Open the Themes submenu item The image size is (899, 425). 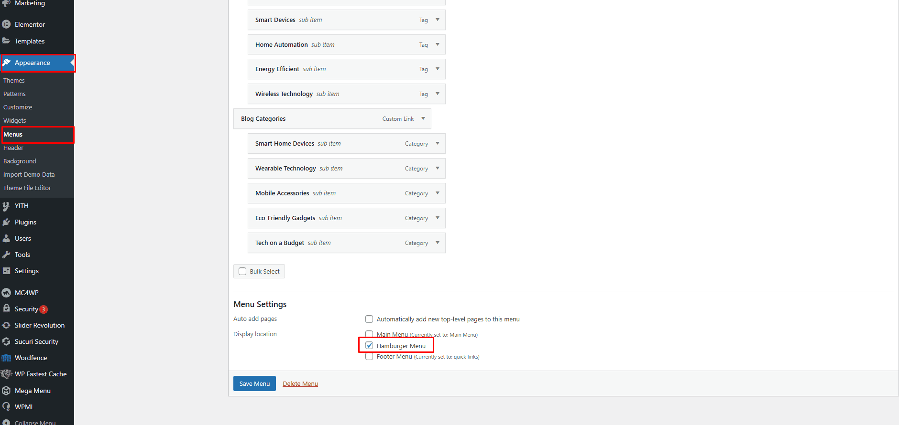pos(14,81)
